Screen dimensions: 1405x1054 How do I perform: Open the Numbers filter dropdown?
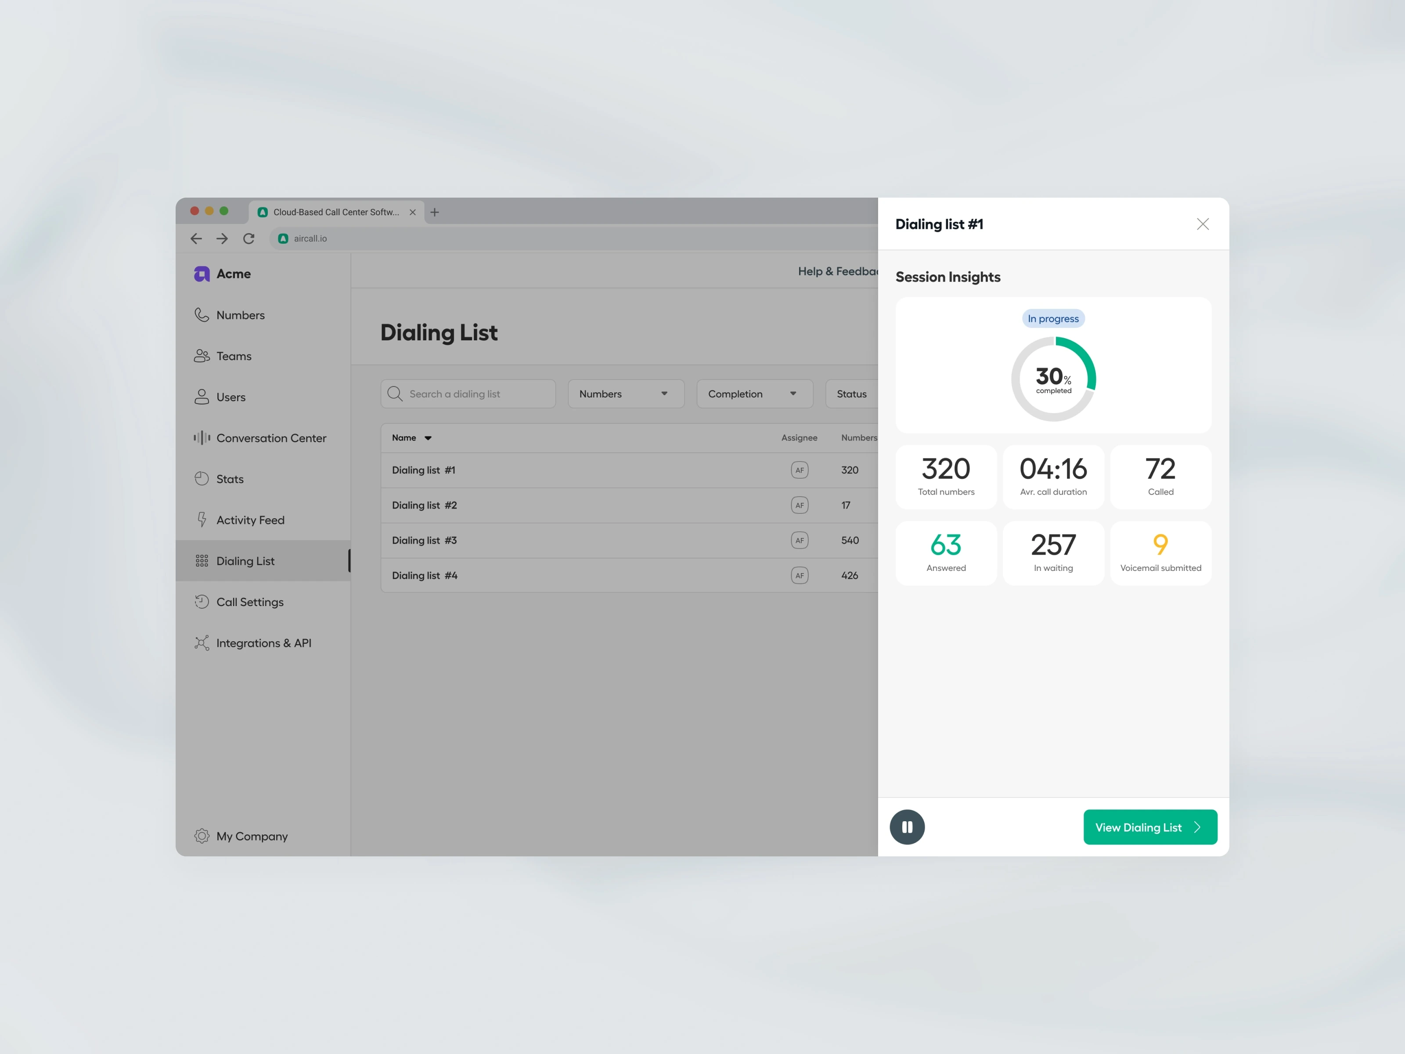tap(626, 394)
